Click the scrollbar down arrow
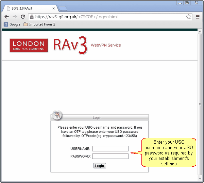 [200, 179]
